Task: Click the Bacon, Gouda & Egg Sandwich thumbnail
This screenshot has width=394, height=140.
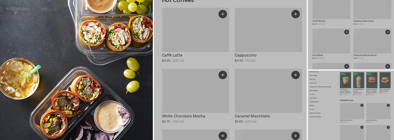Action: pyautogui.click(x=385, y=80)
